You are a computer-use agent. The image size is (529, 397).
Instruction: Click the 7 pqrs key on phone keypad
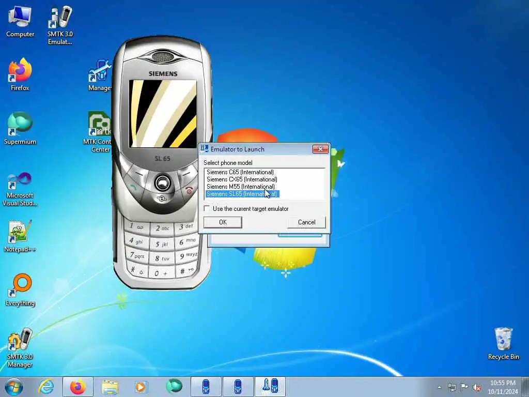tap(137, 255)
